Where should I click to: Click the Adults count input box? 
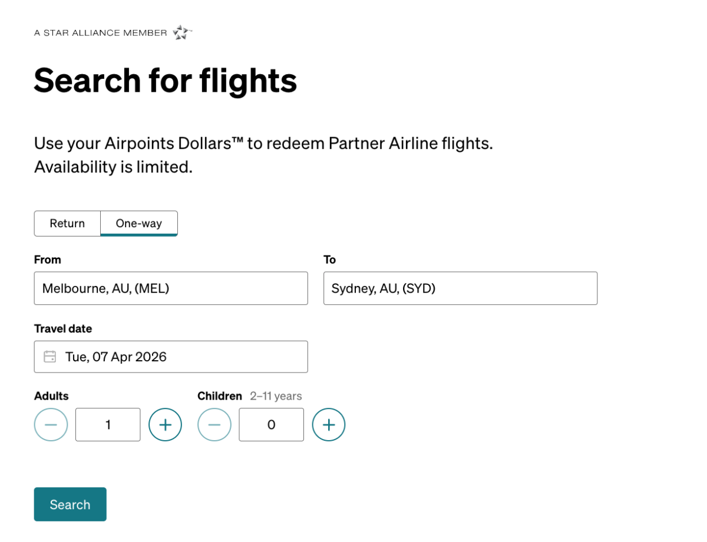coord(108,424)
